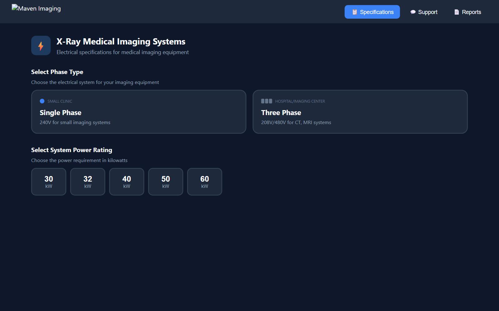Viewport: 499px width, 311px height.
Task: Click the three-bar Hospital/Imaging Center icon
Action: click(x=266, y=101)
